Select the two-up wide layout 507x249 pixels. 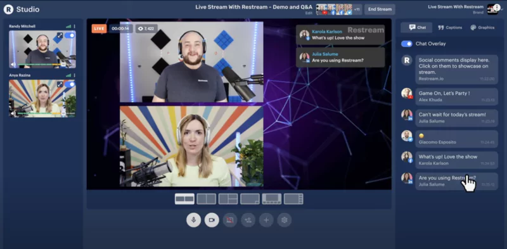(x=184, y=198)
